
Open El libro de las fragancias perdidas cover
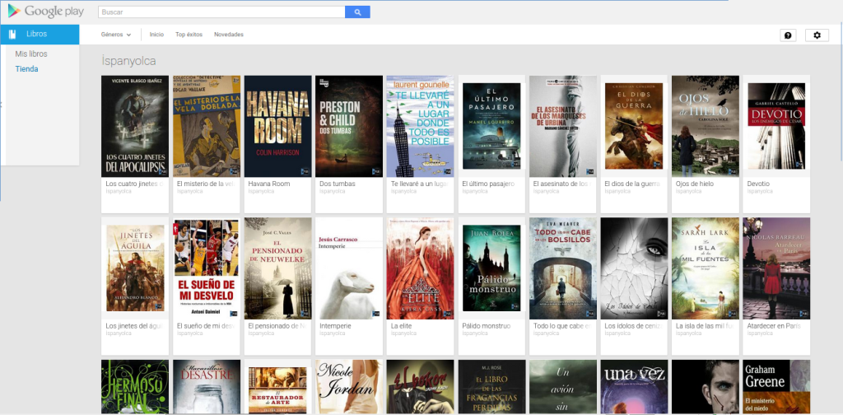491,386
